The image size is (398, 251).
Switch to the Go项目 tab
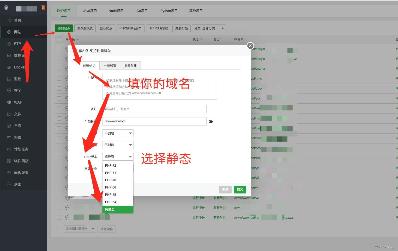tap(142, 11)
